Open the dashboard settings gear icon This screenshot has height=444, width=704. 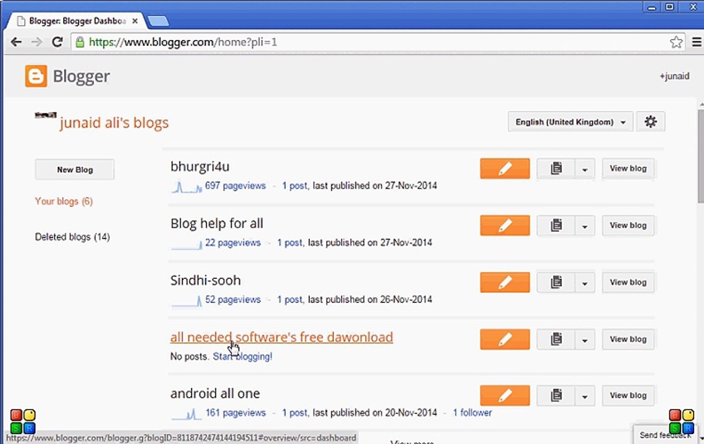tap(650, 121)
